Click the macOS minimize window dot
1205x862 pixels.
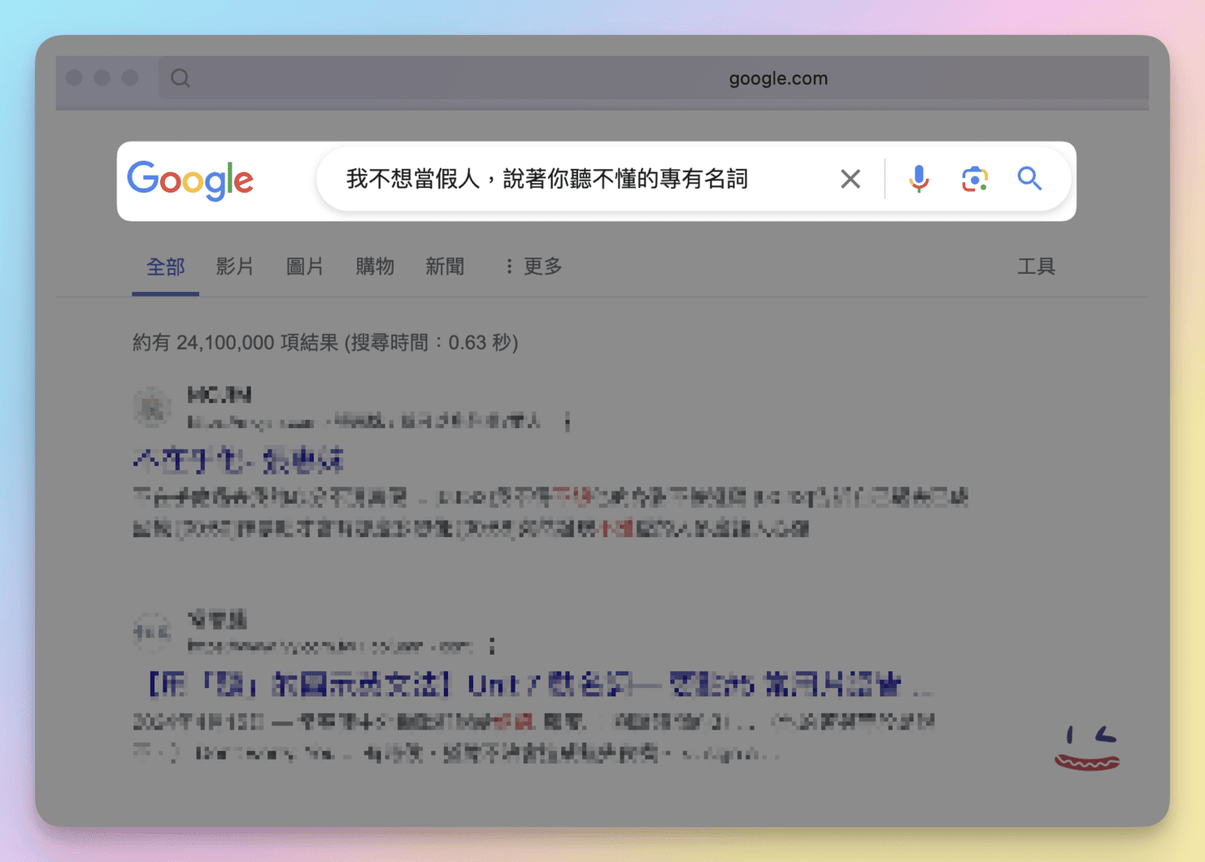click(102, 77)
